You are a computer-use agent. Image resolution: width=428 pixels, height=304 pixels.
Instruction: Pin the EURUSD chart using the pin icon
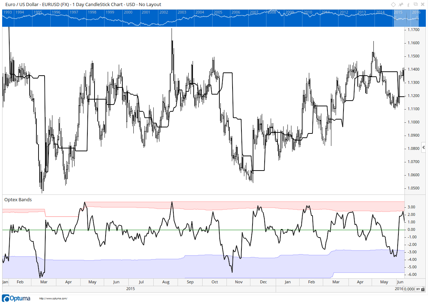[401, 5]
